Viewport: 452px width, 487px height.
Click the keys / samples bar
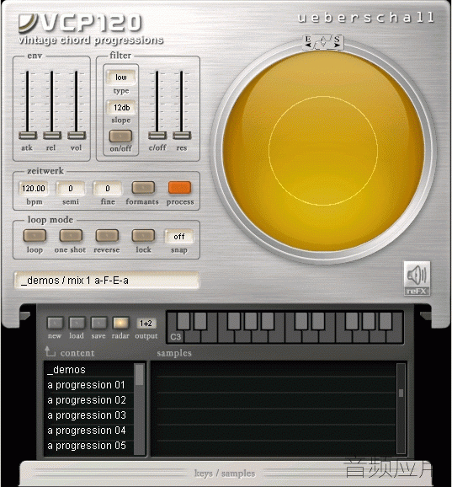(x=224, y=473)
